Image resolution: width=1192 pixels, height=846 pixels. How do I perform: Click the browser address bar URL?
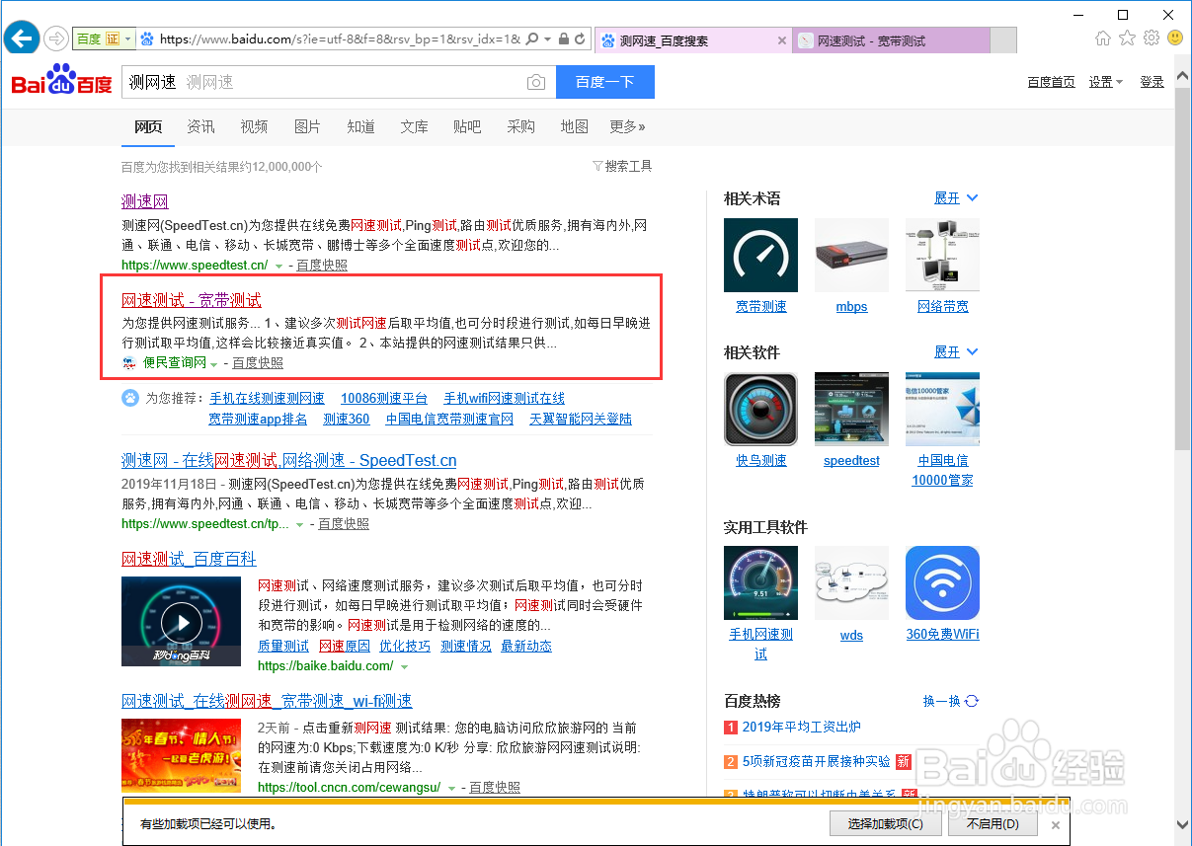[339, 39]
